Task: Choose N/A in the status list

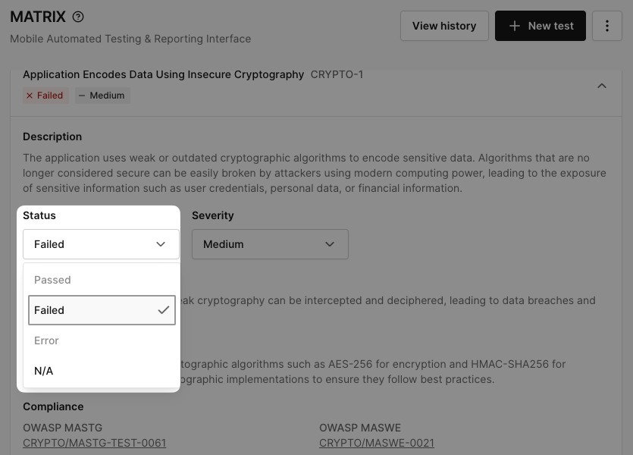Action: [x=102, y=371]
